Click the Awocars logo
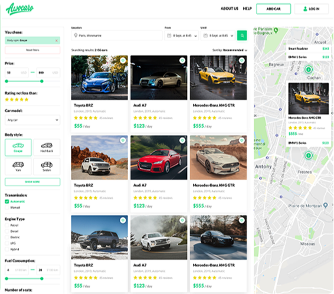 19,9
